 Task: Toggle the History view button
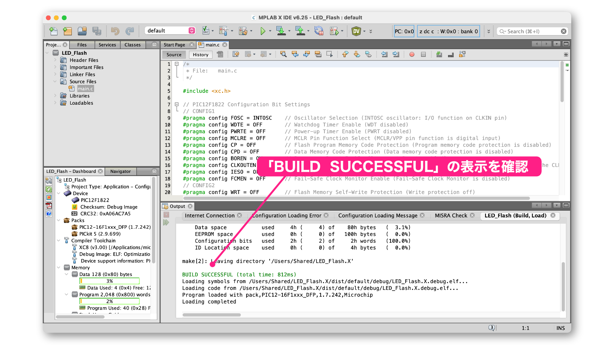click(x=200, y=55)
